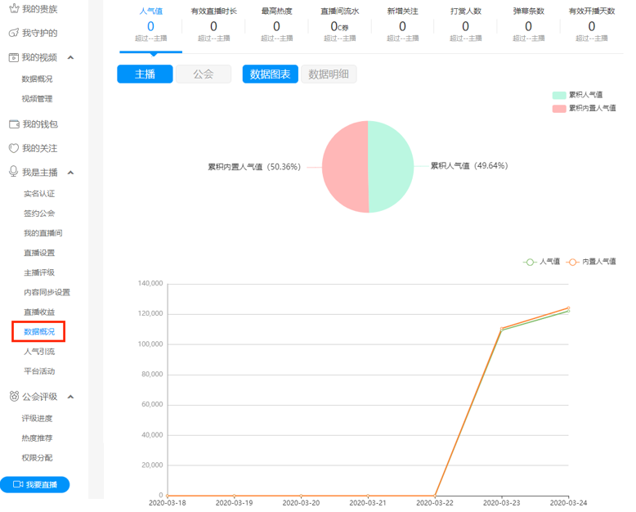Collapse the 我是主播 section chevron

(x=70, y=173)
